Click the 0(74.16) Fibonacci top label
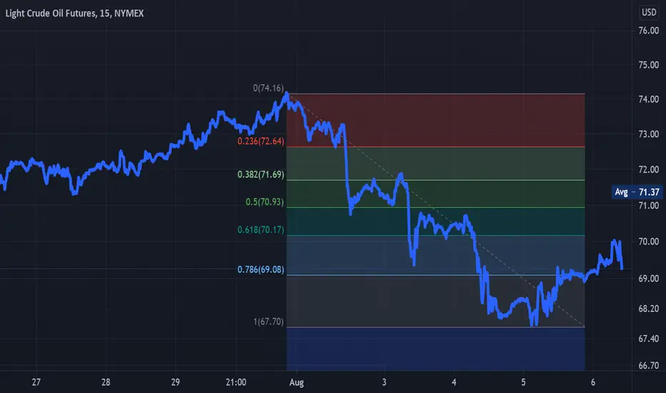666x393 pixels. [x=268, y=88]
